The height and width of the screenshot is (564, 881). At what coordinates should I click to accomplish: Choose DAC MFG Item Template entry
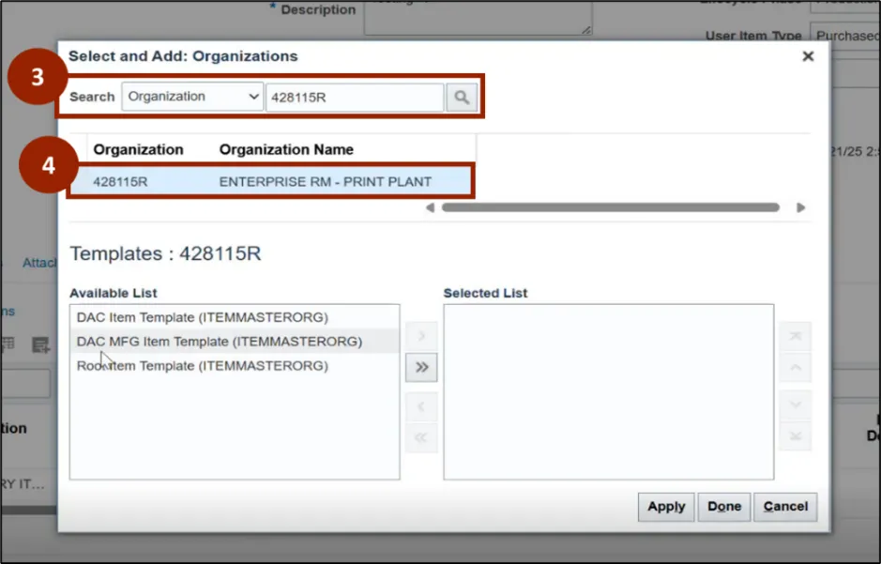(219, 342)
